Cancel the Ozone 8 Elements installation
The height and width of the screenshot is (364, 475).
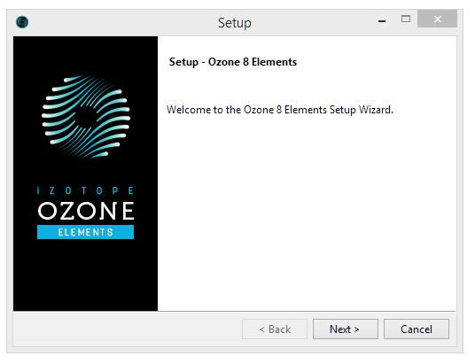(x=417, y=329)
